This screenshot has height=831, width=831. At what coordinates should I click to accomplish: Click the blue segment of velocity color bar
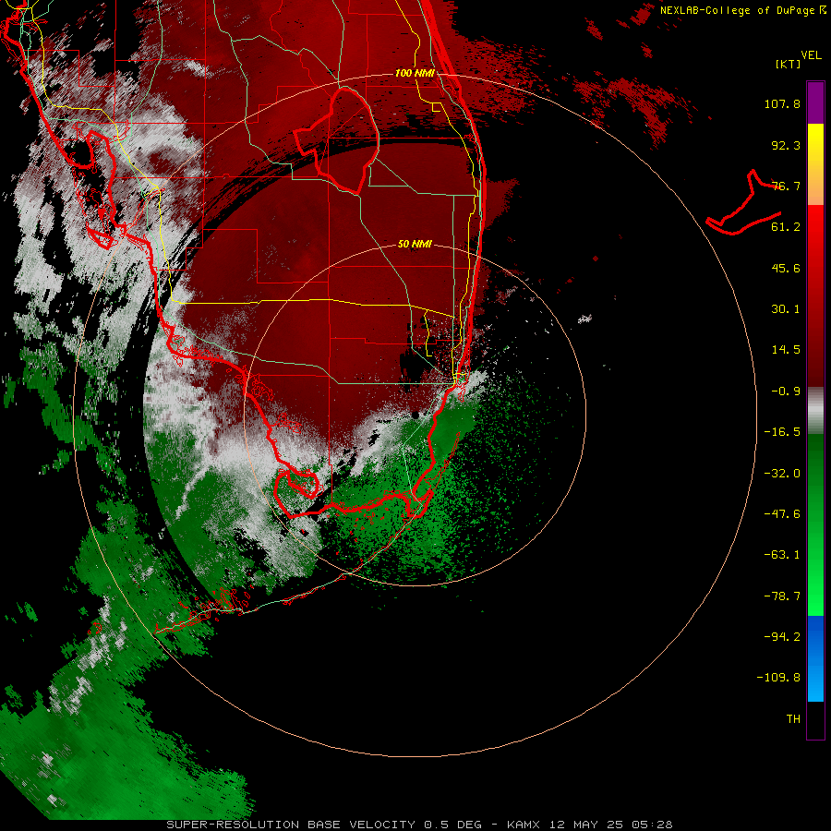point(815,658)
